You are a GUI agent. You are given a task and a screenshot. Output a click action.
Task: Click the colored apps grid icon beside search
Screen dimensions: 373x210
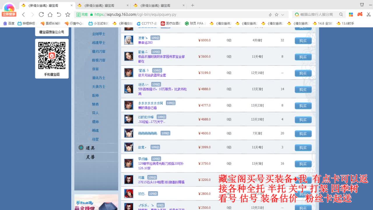tap(351, 14)
